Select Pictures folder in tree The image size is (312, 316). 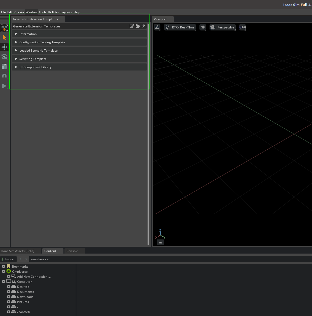pyautogui.click(x=23, y=302)
